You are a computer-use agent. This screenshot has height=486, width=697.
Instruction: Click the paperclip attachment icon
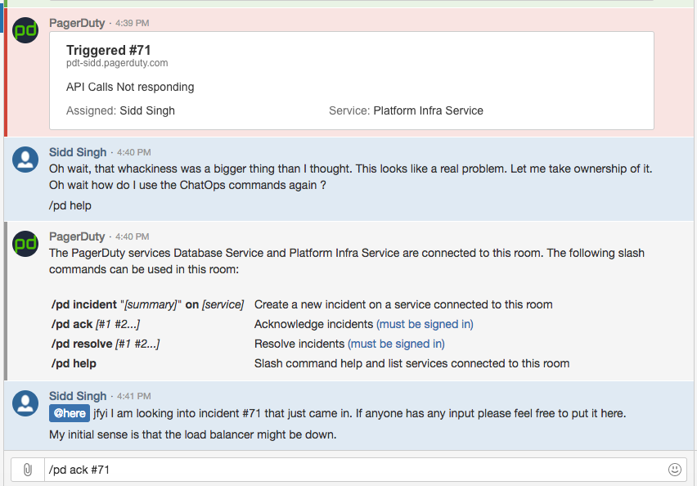(x=28, y=470)
